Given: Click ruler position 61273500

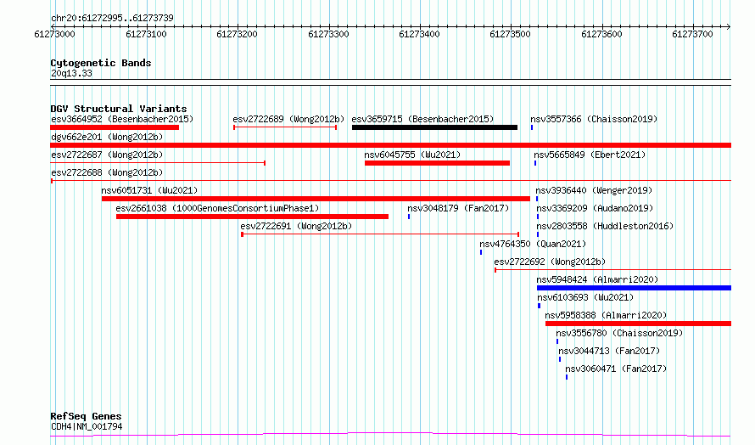Looking at the screenshot, I should click(511, 34).
